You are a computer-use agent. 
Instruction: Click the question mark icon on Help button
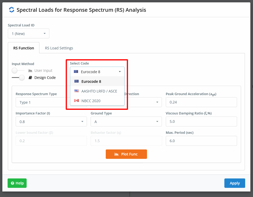13,183
